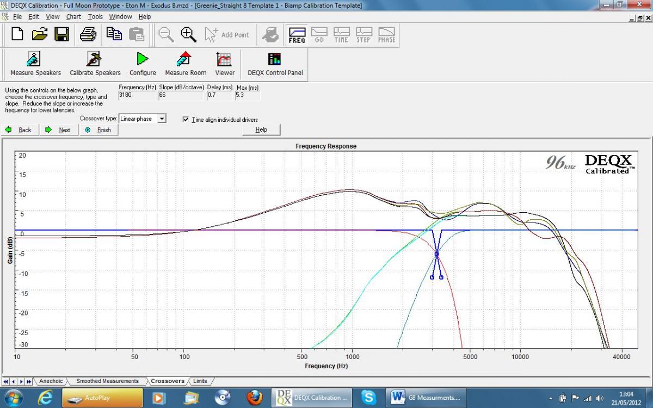
Task: Select the STEP chart view
Action: pos(364,35)
